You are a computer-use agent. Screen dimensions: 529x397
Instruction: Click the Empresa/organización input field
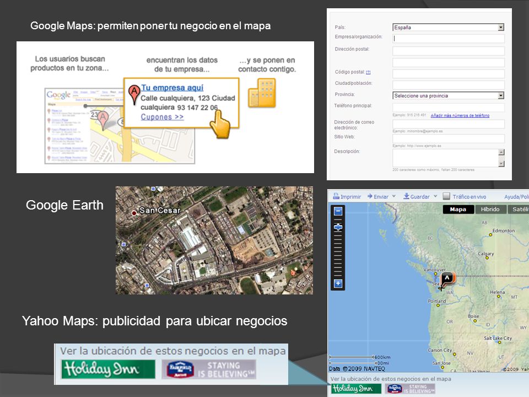pos(449,39)
